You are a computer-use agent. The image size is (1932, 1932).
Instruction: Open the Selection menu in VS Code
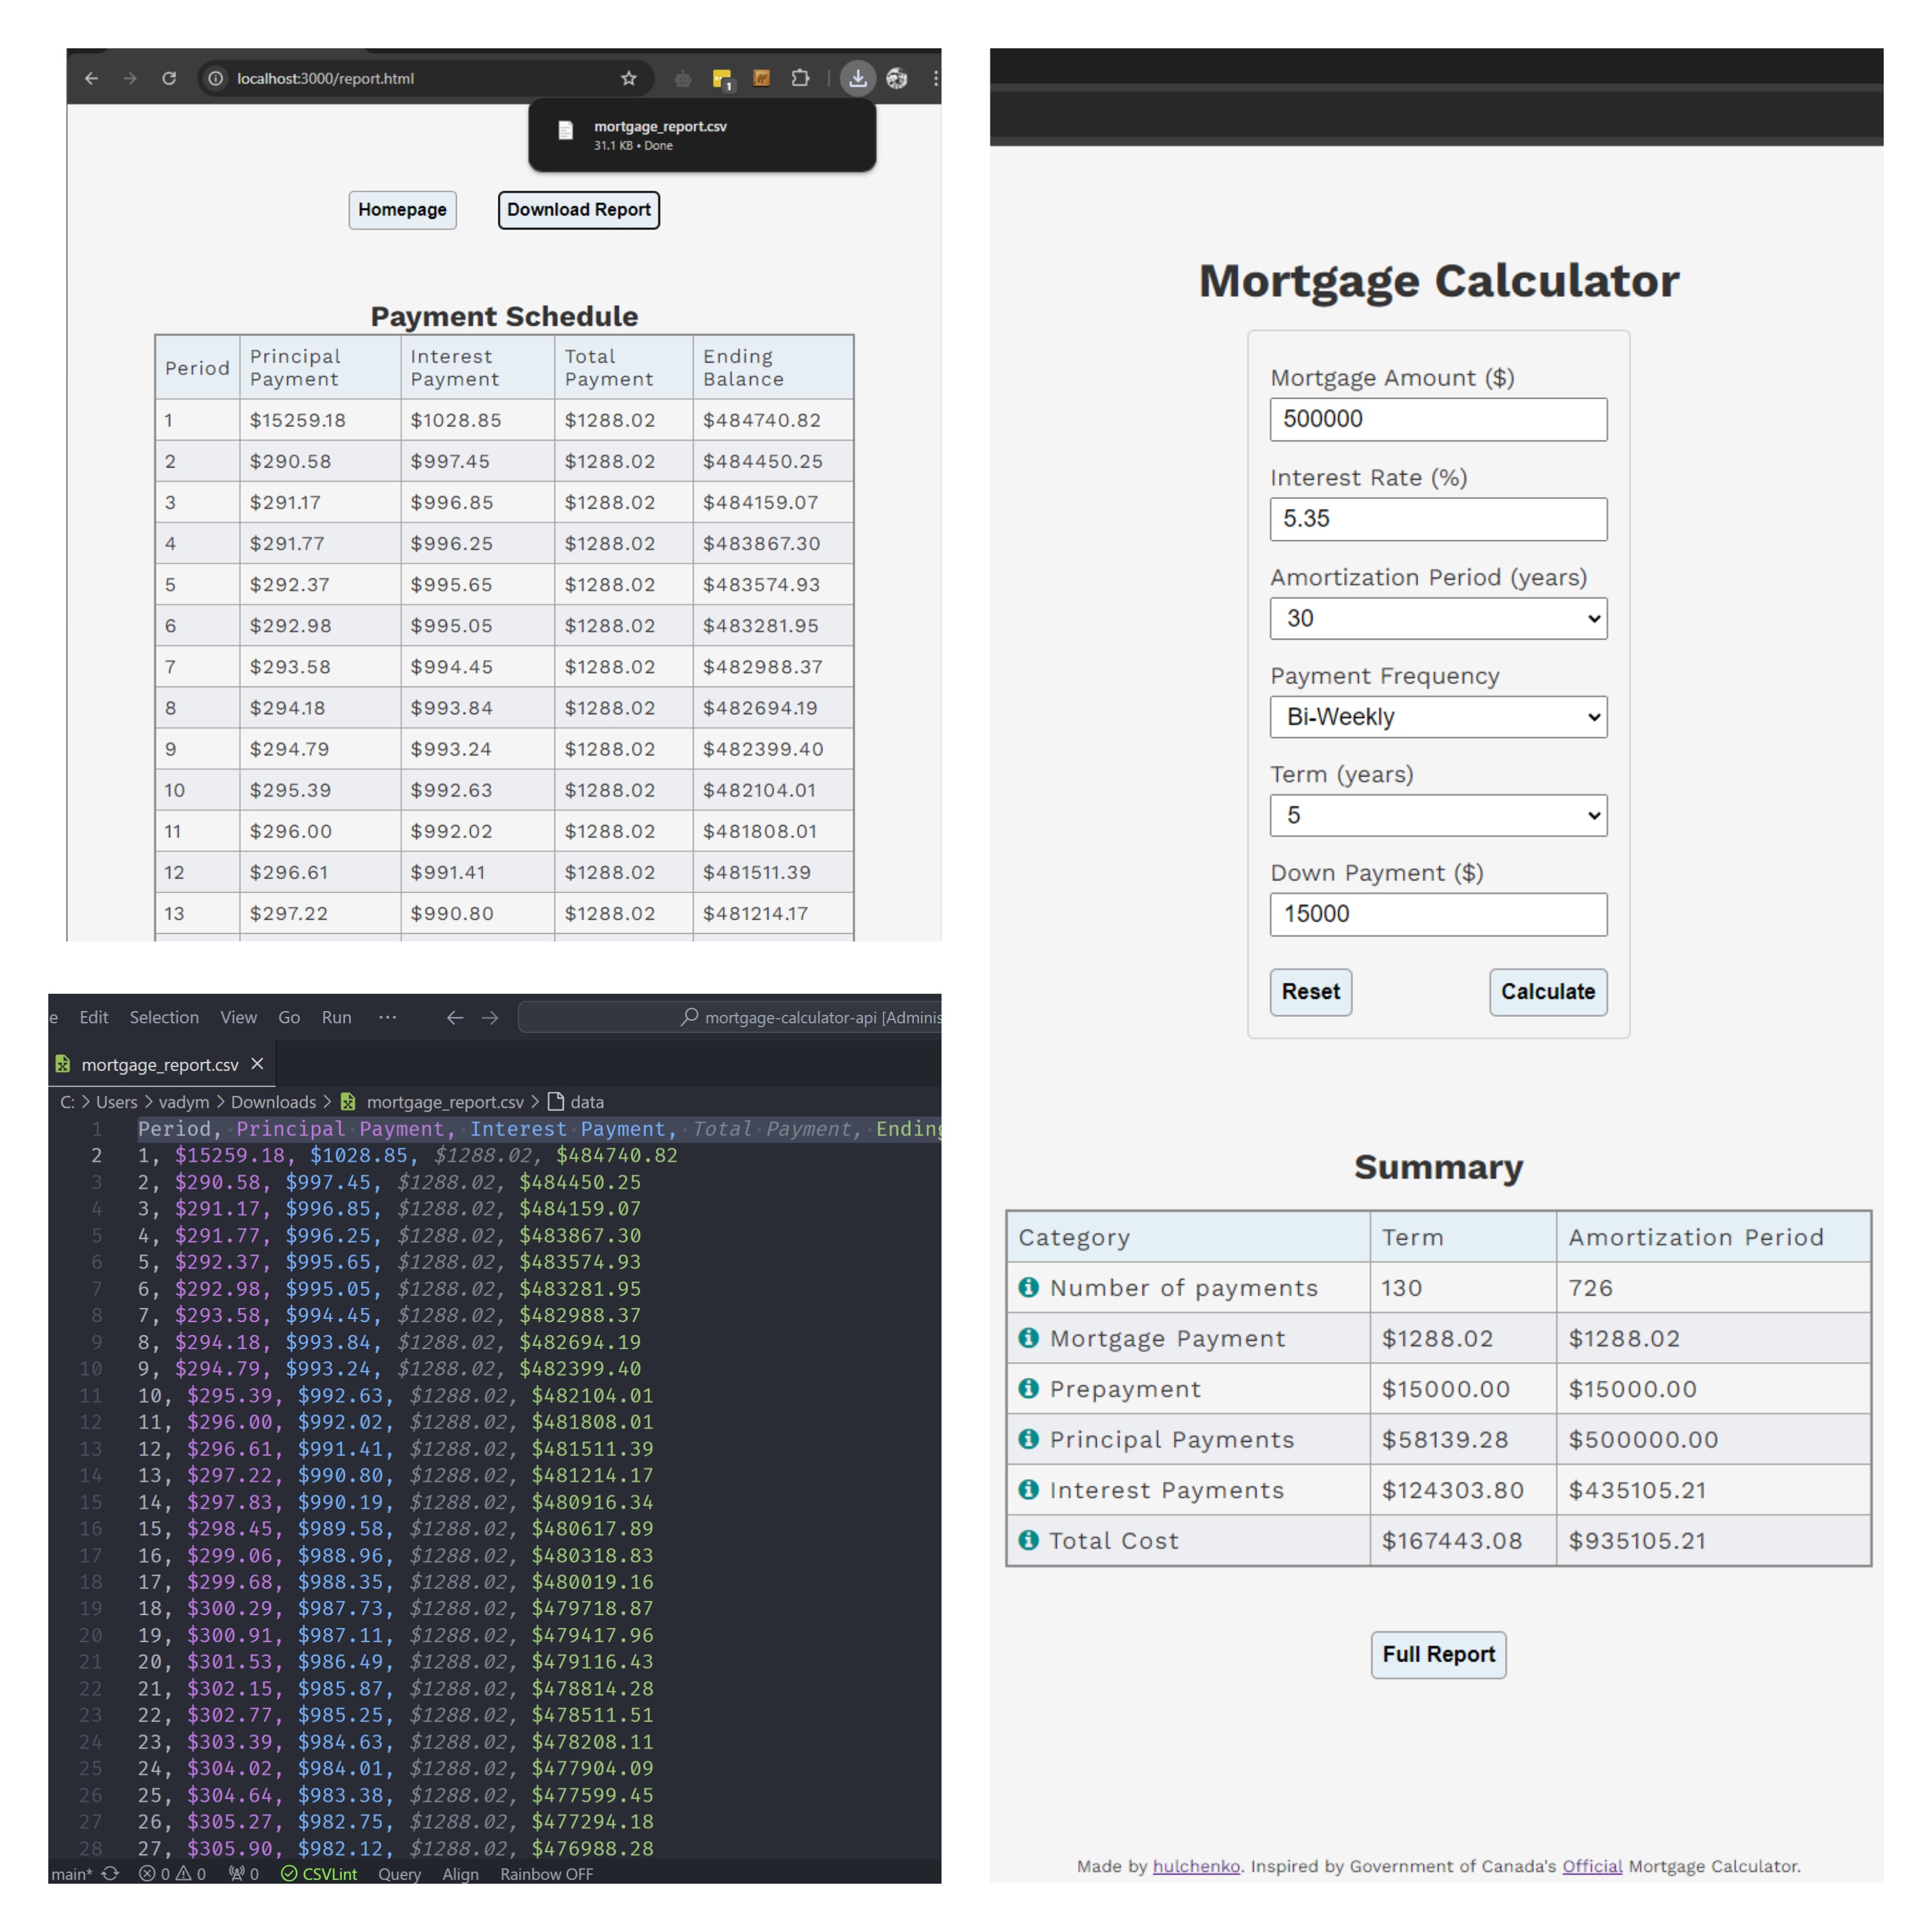click(164, 1017)
